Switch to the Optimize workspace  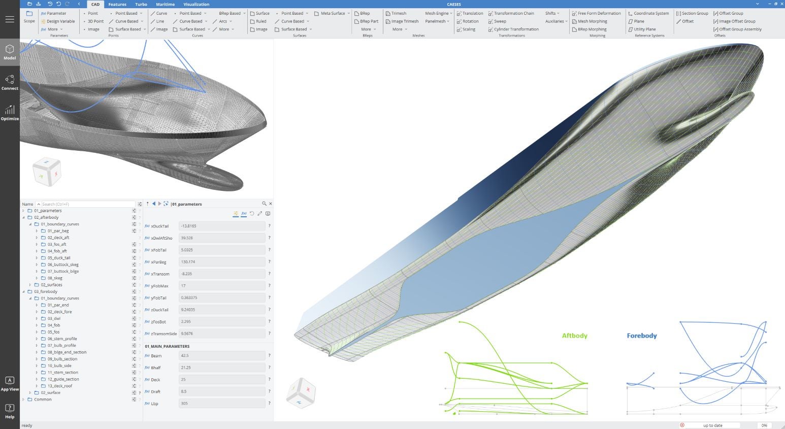tap(10, 112)
